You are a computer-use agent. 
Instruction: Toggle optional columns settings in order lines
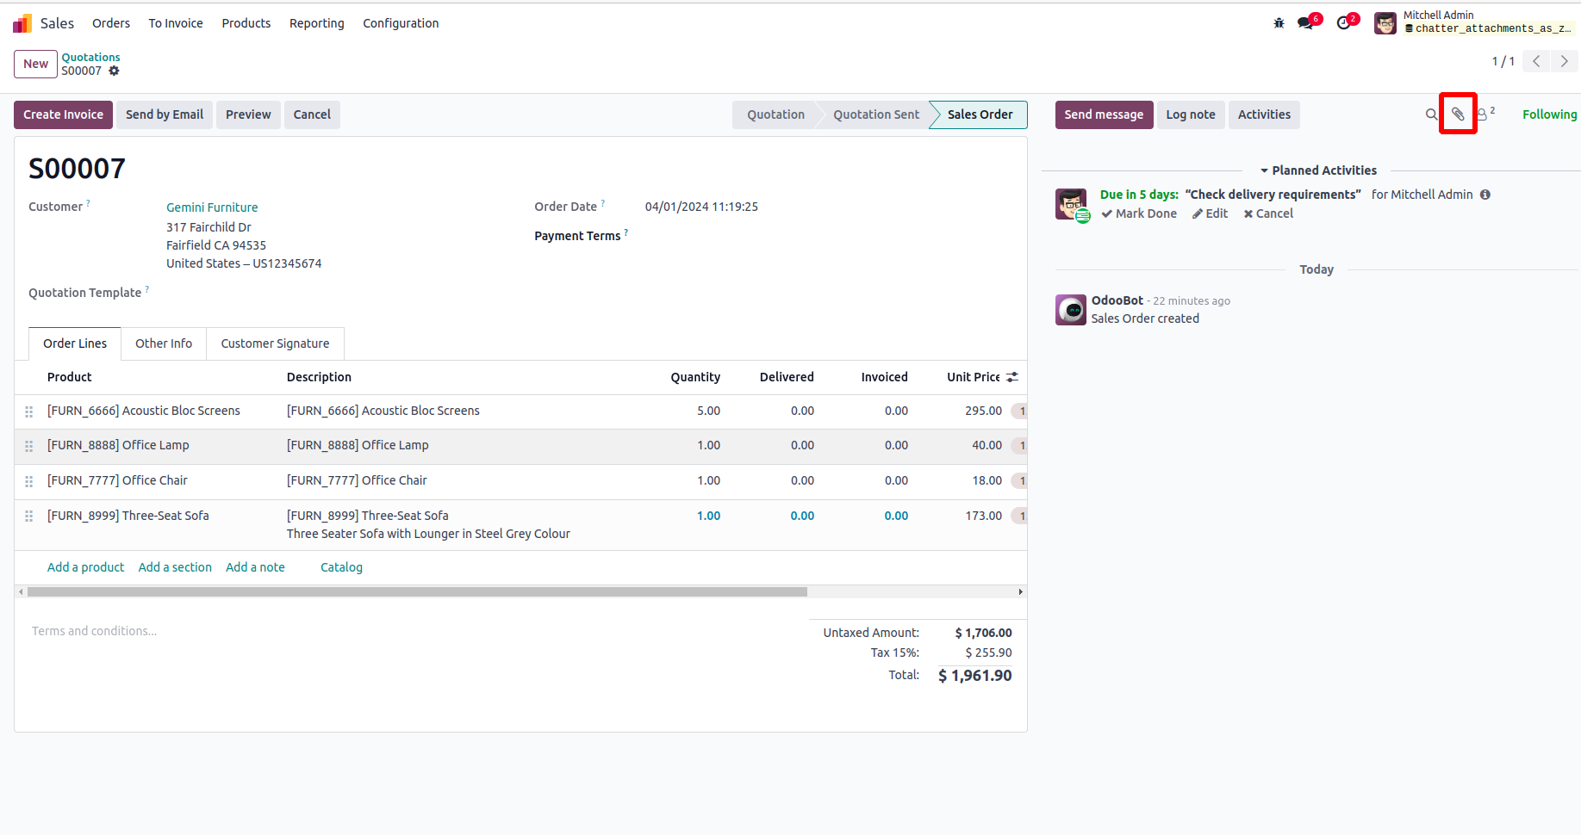1012,377
